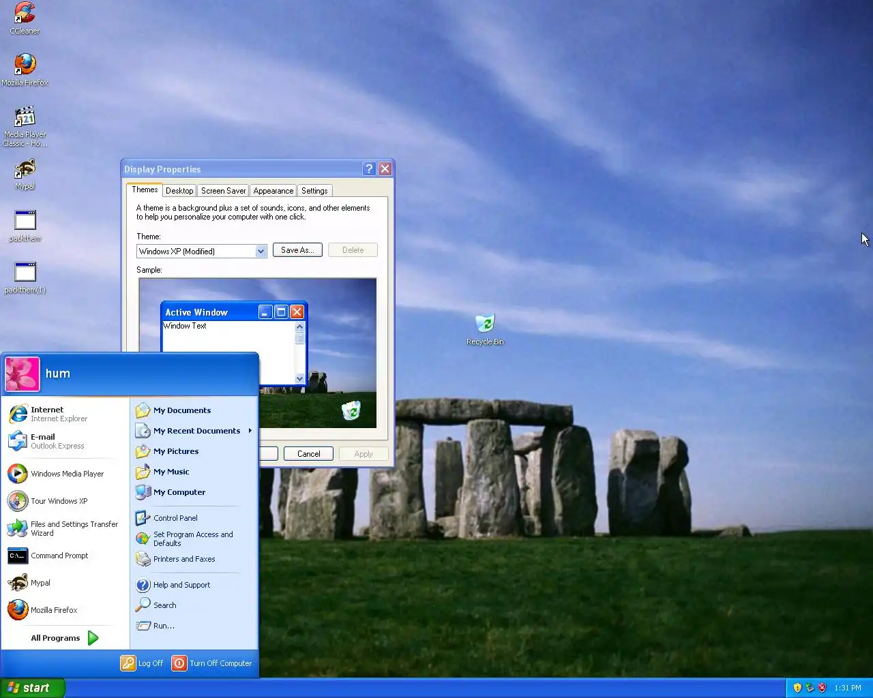The width and height of the screenshot is (873, 698).
Task: Click Turn Off Computer button
Action: 212,663
